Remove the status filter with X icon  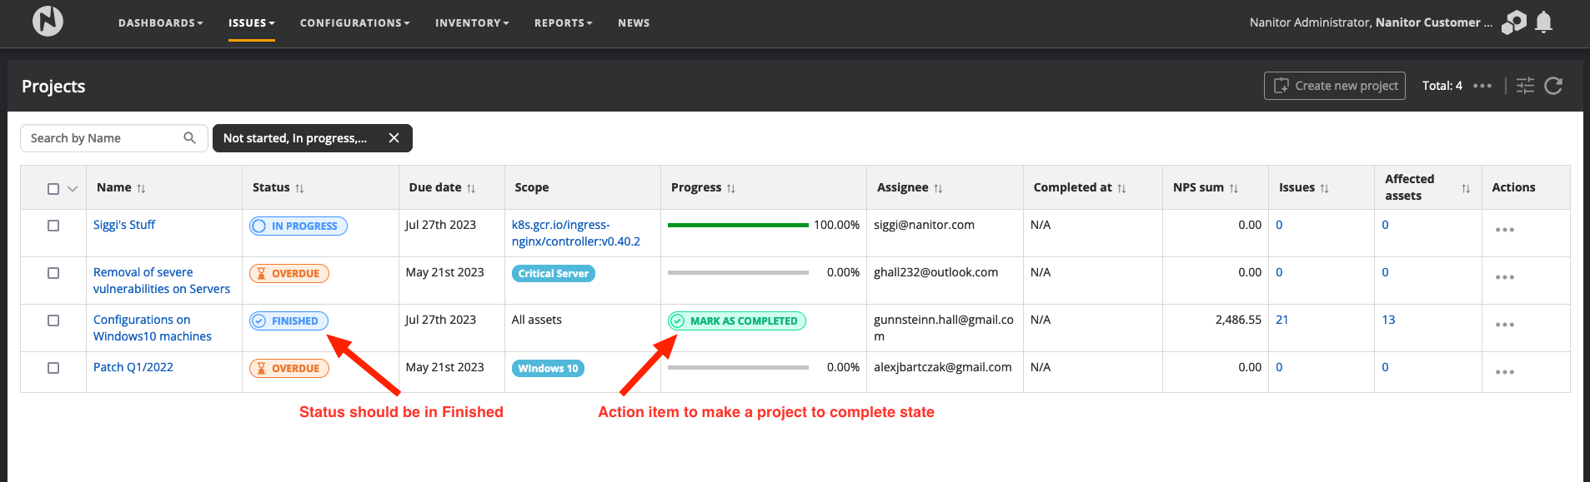[x=394, y=138]
